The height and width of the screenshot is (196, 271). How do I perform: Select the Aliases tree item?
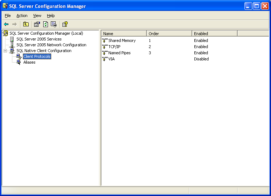[x=29, y=62]
